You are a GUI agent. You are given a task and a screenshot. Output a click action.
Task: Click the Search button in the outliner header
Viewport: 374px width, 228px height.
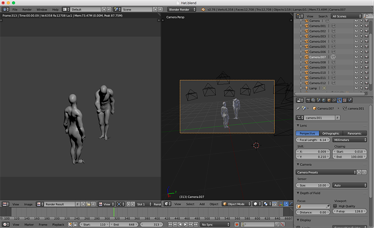pos(323,16)
